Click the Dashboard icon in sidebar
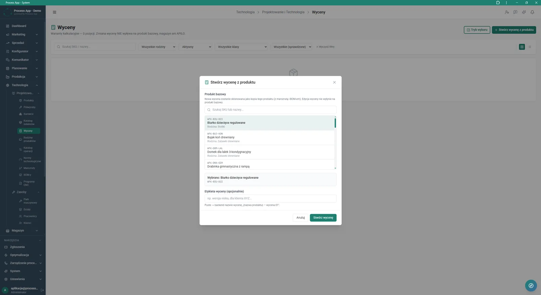 click(7, 26)
